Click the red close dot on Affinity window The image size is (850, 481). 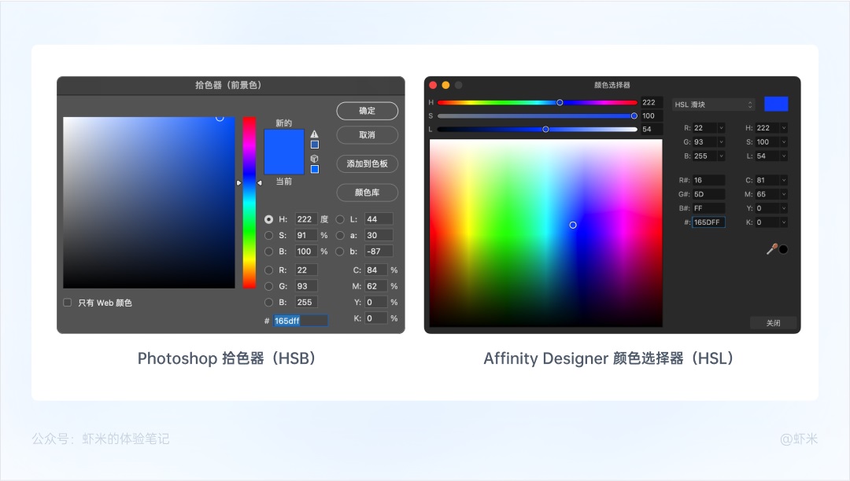tap(433, 85)
